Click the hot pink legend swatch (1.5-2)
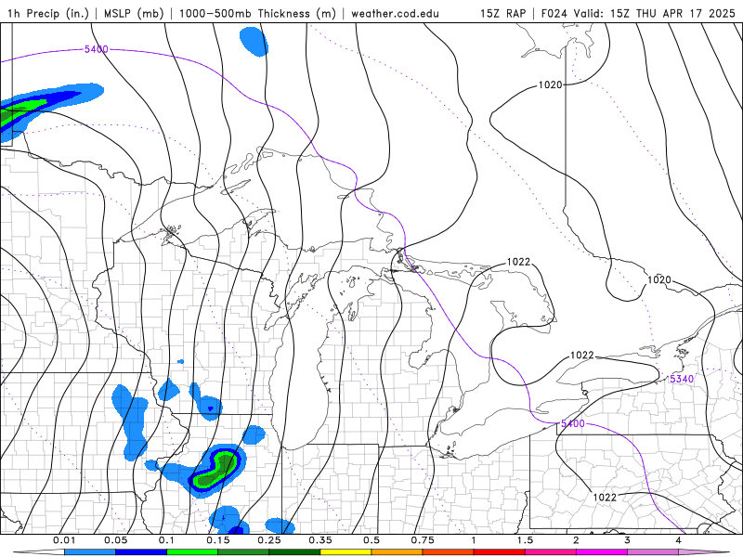Viewport: 743px width, 557px height. coord(551,552)
